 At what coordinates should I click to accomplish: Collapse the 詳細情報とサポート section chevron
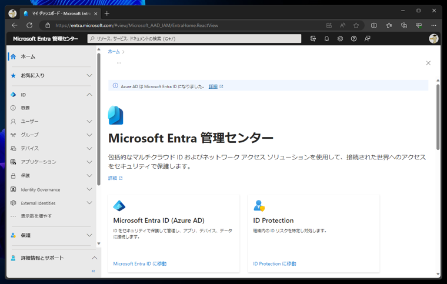point(94,258)
